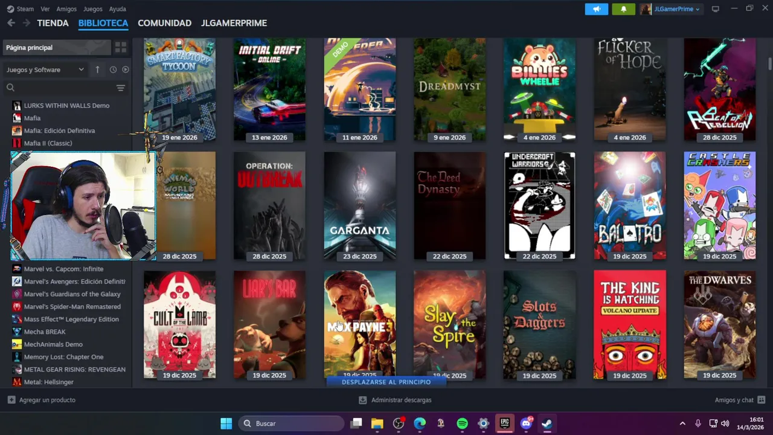Click the Steam announcements megaphone icon
773x435 pixels.
tap(596, 9)
